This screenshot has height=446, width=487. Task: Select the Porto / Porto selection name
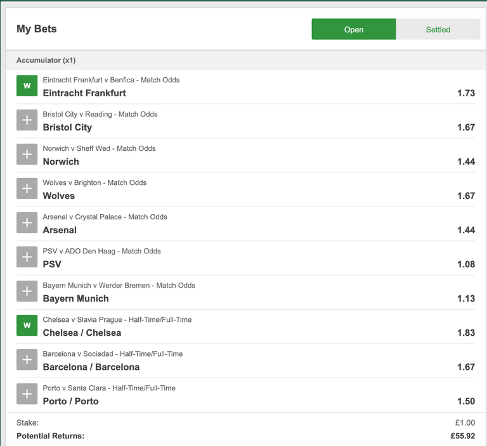click(x=71, y=401)
